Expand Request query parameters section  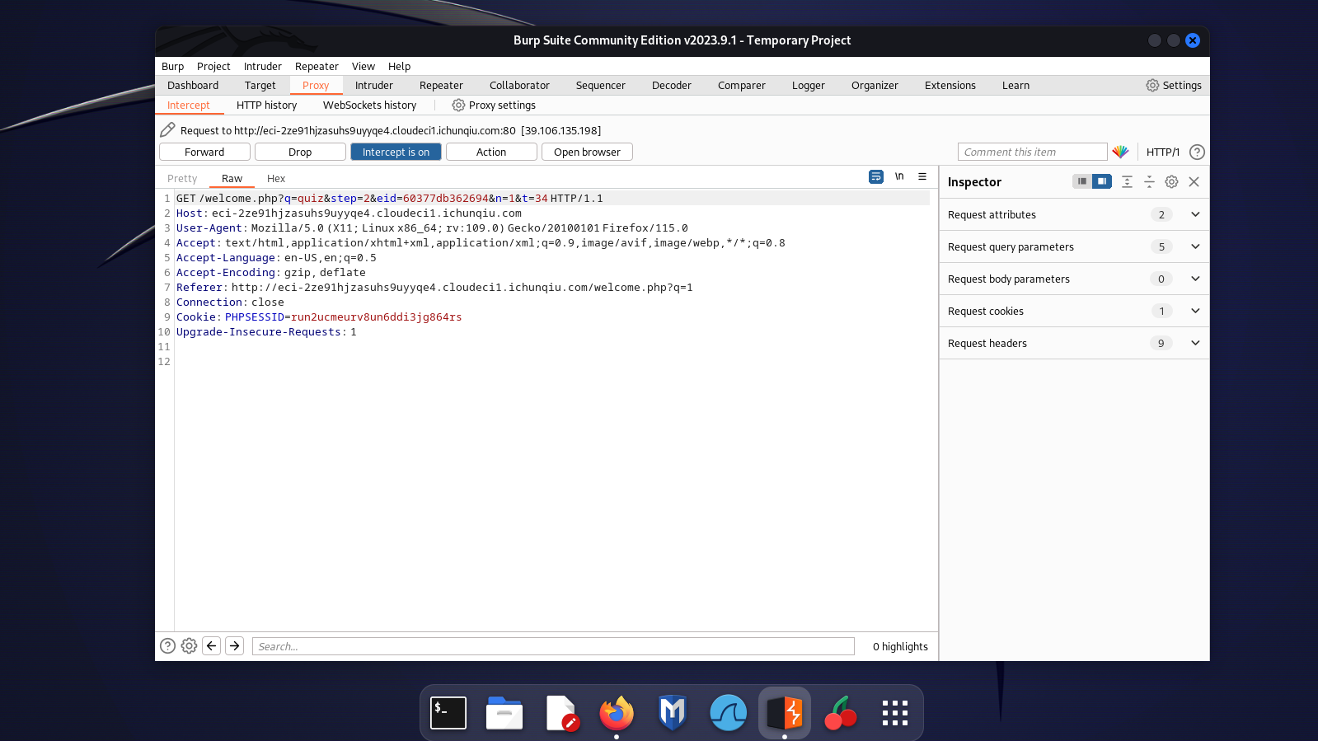(1194, 246)
